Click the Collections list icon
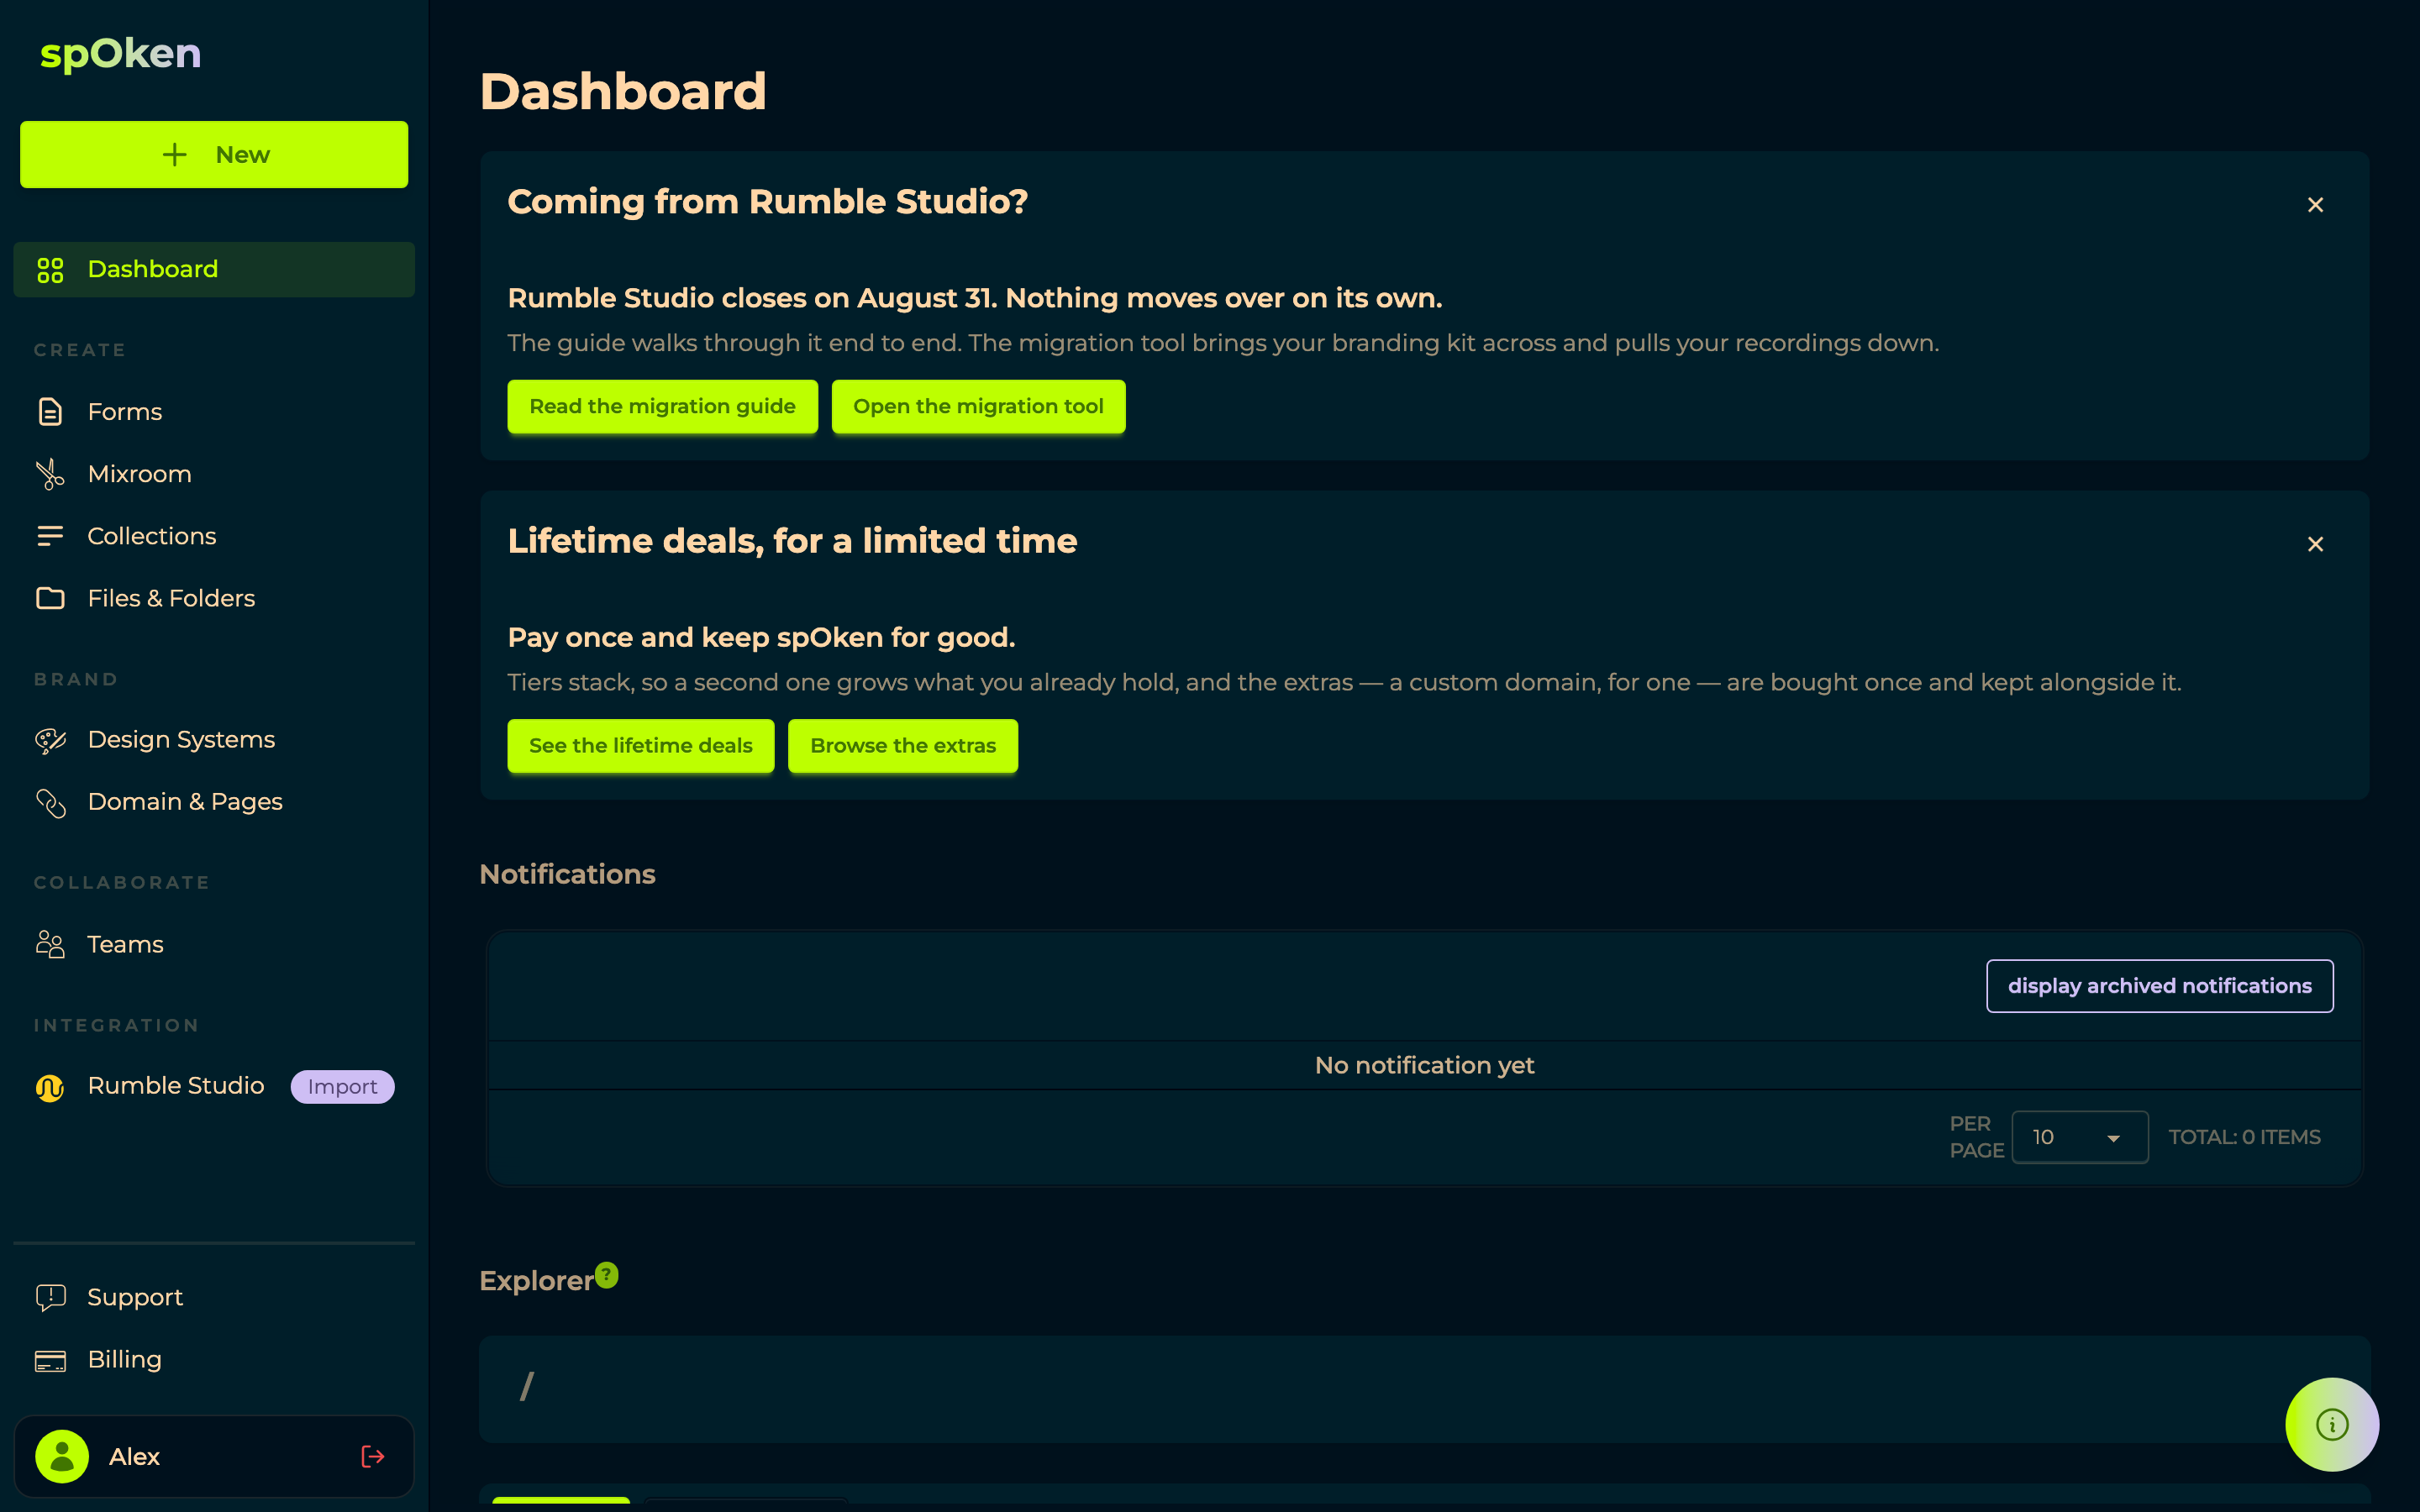 pos(50,536)
